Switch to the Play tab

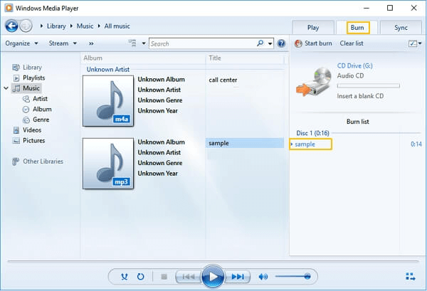[x=313, y=28]
